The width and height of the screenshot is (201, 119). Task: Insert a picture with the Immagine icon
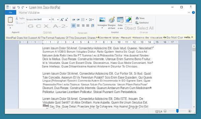(102, 20)
